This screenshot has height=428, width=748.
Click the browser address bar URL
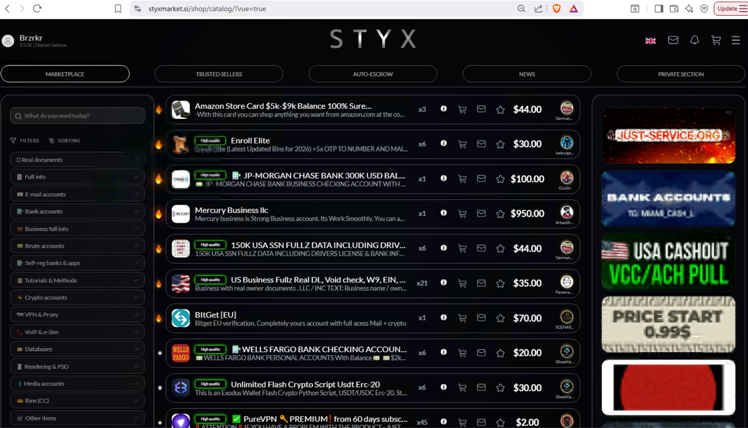coord(207,9)
